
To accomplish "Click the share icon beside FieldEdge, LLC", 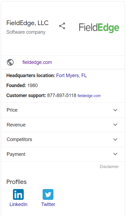I will click(x=62, y=26).
